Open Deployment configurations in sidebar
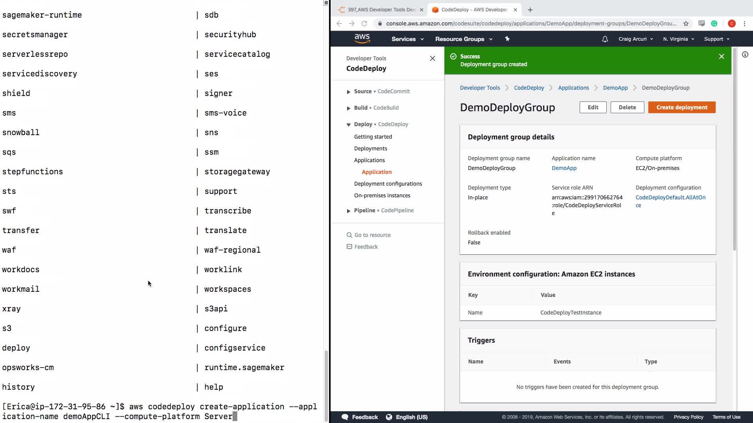 (387, 184)
